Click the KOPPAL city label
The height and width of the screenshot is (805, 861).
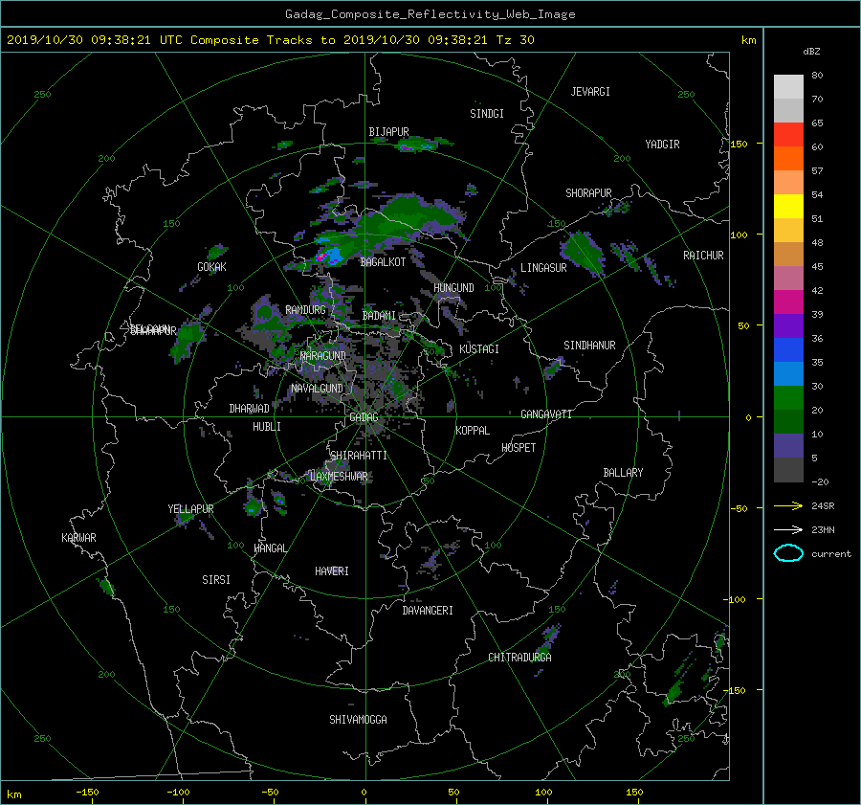point(473,430)
